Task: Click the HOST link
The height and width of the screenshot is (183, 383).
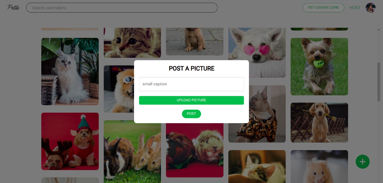Action: click(x=355, y=8)
